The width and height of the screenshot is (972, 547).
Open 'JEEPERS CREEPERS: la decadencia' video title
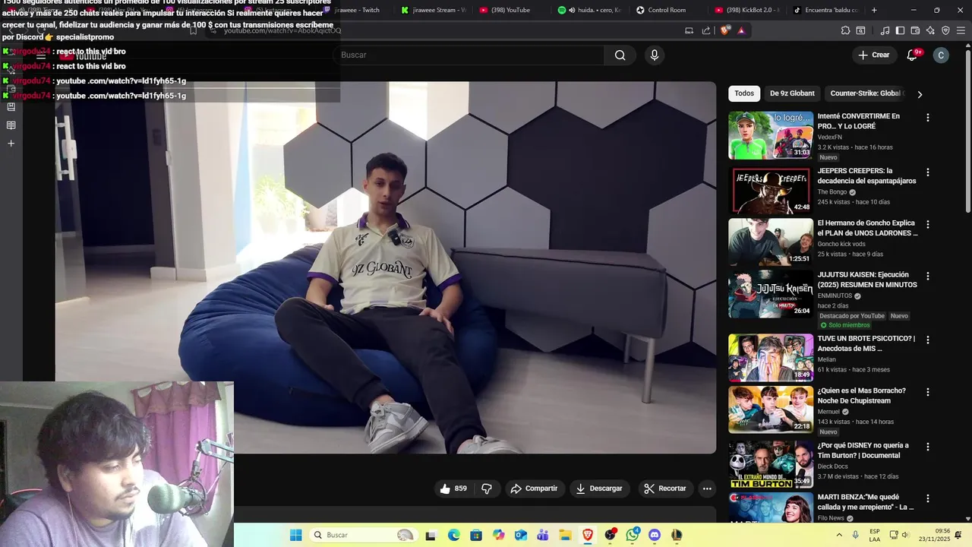tap(866, 175)
